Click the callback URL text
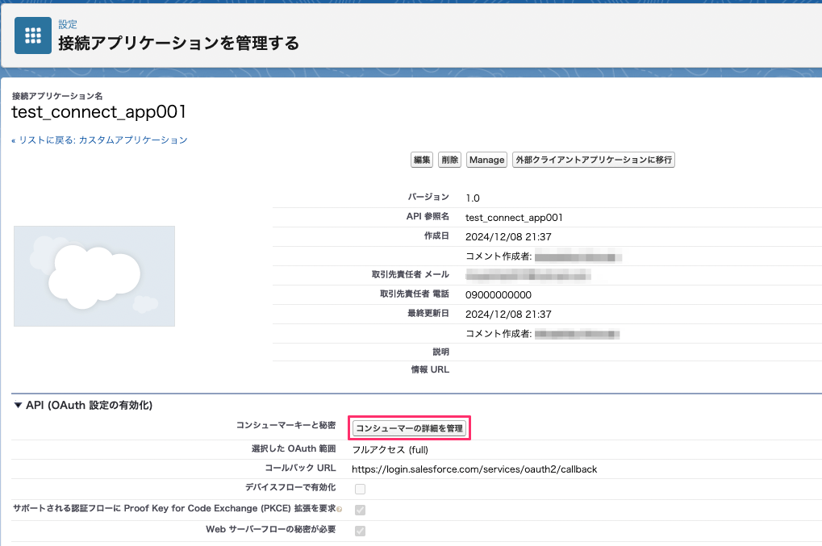Image resolution: width=822 pixels, height=546 pixels. click(x=474, y=469)
